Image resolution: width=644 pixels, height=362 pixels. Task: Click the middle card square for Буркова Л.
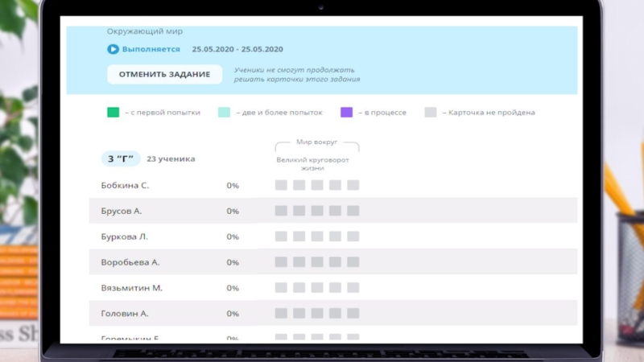316,237
